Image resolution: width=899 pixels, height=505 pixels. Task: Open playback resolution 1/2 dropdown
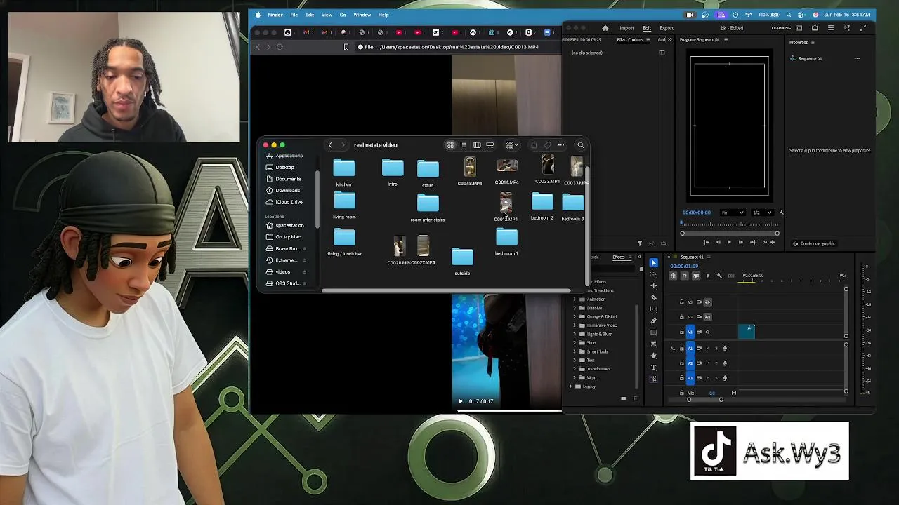[x=763, y=213]
